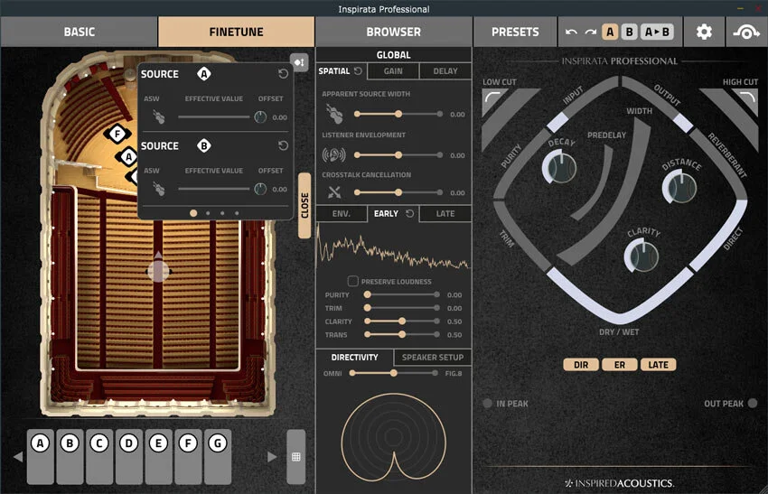Click the Trans slider handle

pos(402,334)
